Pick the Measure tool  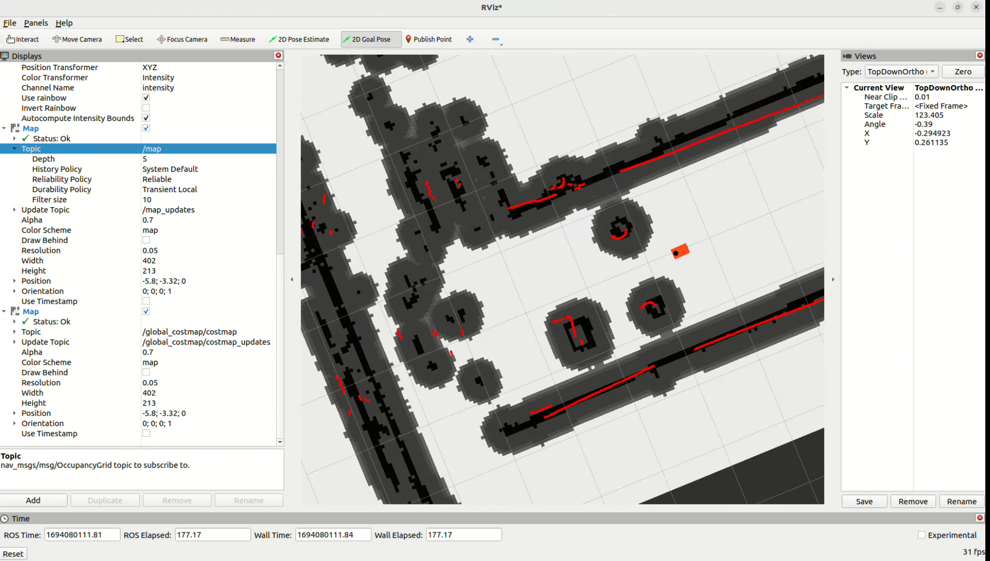coord(238,39)
